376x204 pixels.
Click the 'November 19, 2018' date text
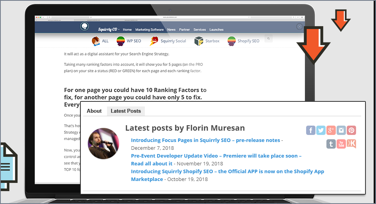pyautogui.click(x=200, y=164)
